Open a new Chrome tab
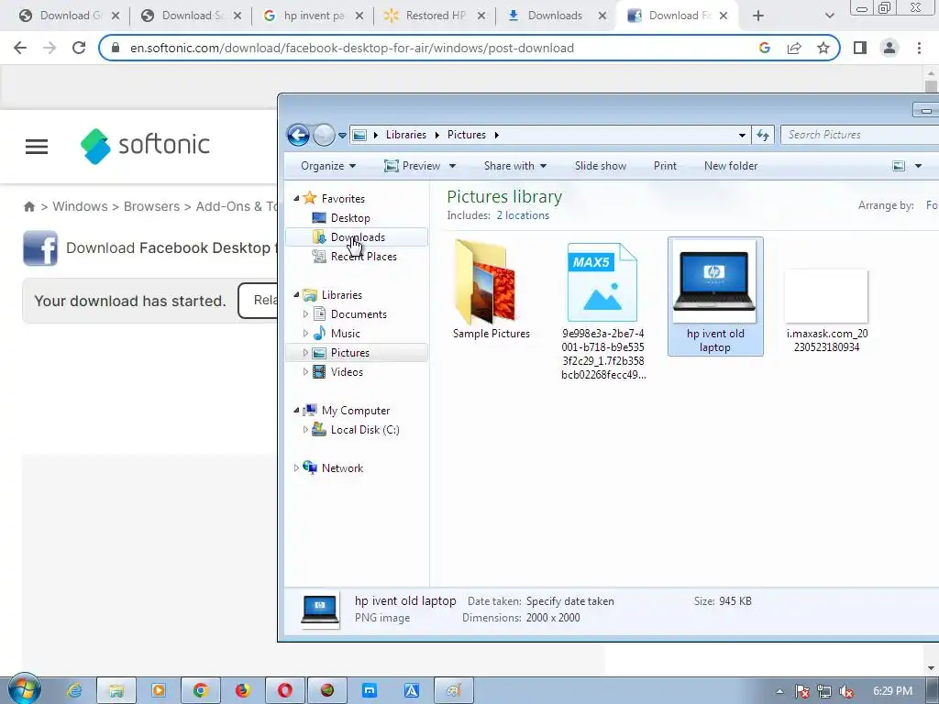The width and height of the screenshot is (939, 704). pos(758,16)
